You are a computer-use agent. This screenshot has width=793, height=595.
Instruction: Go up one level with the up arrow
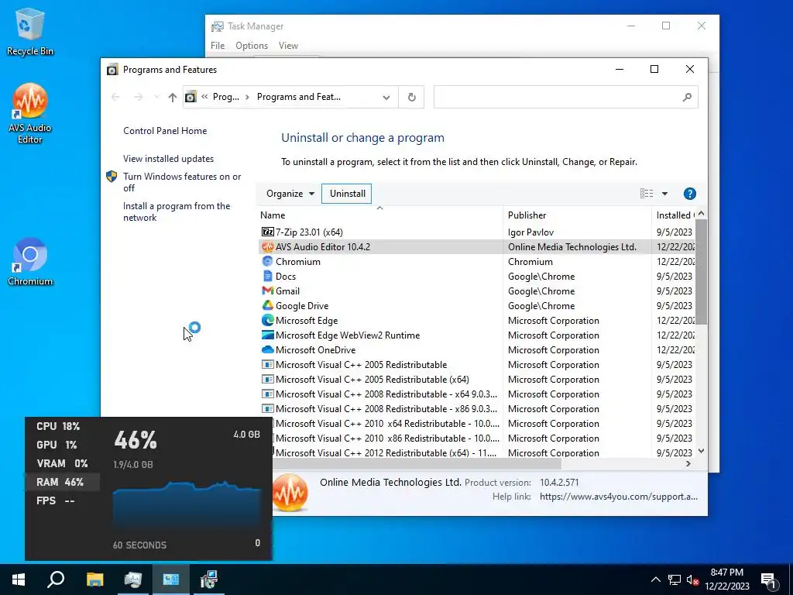pyautogui.click(x=173, y=97)
